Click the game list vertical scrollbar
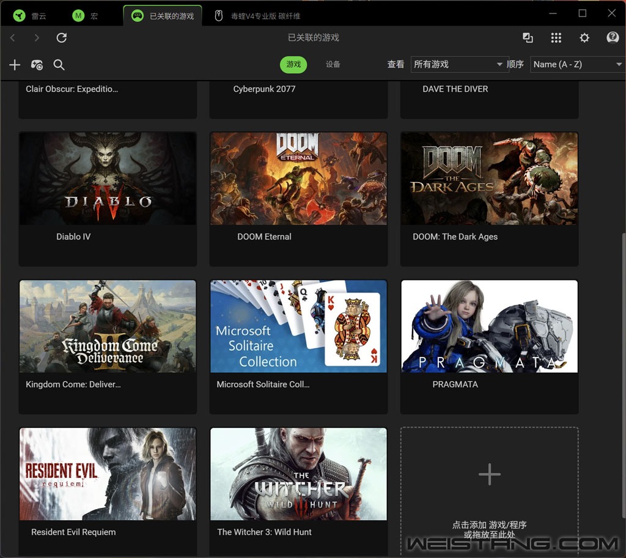Viewport: 626px width, 558px height. pyautogui.click(x=624, y=375)
